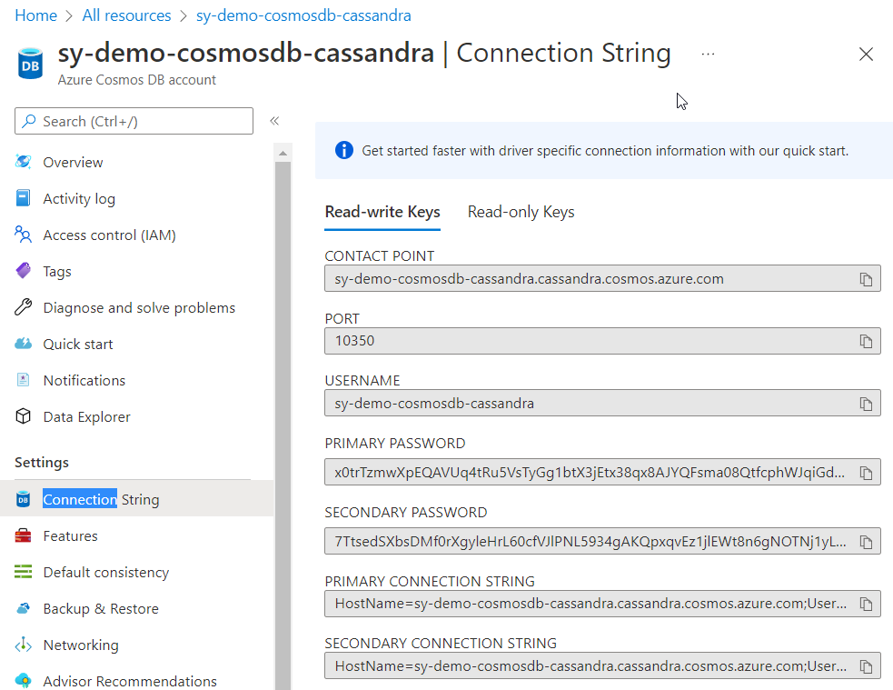Viewport: 893px width, 690px height.
Task: Click the Default consistency icon
Action: 24,572
